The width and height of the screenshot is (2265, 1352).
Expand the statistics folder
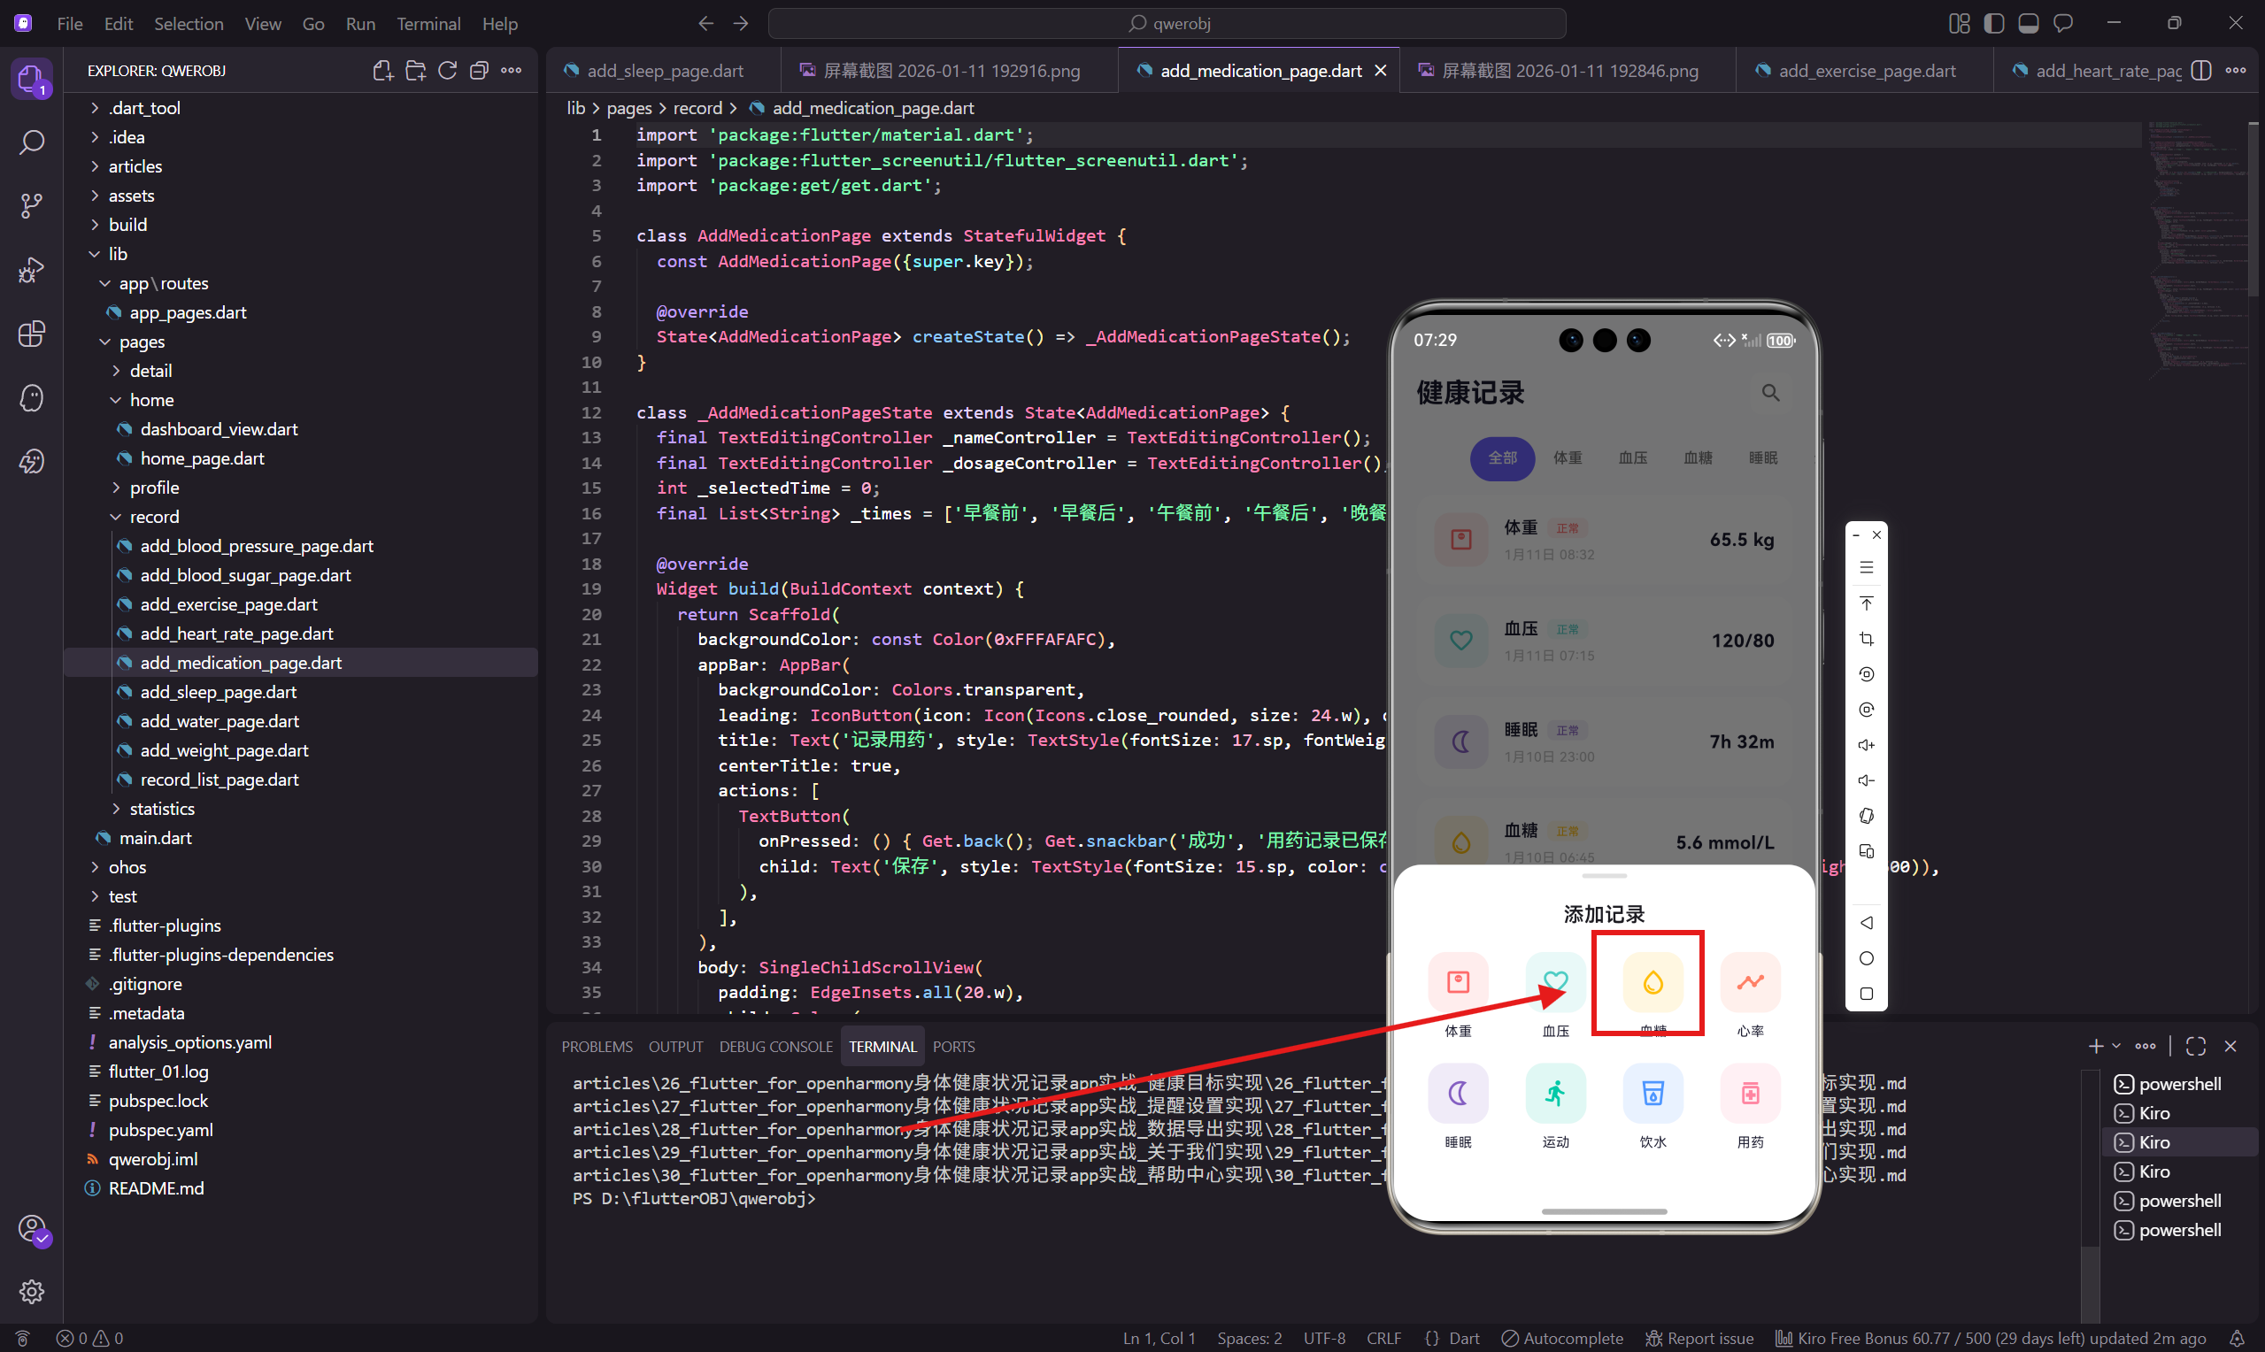pos(162,808)
